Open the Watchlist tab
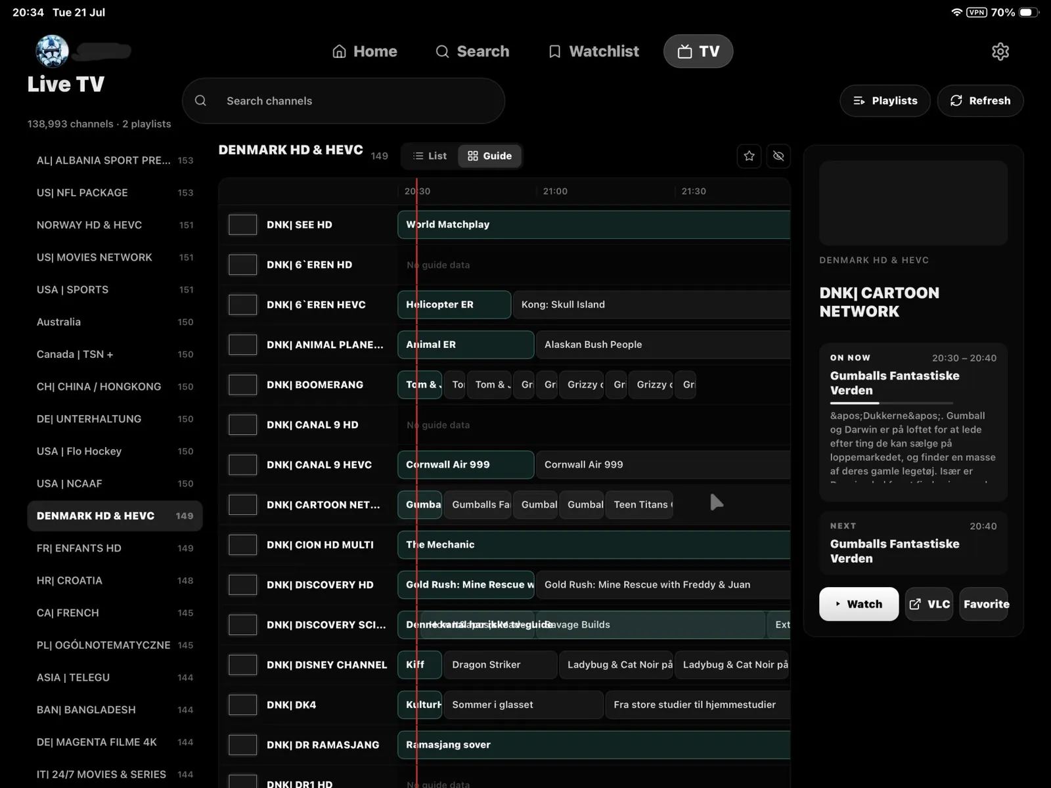This screenshot has height=788, width=1051. tap(594, 51)
